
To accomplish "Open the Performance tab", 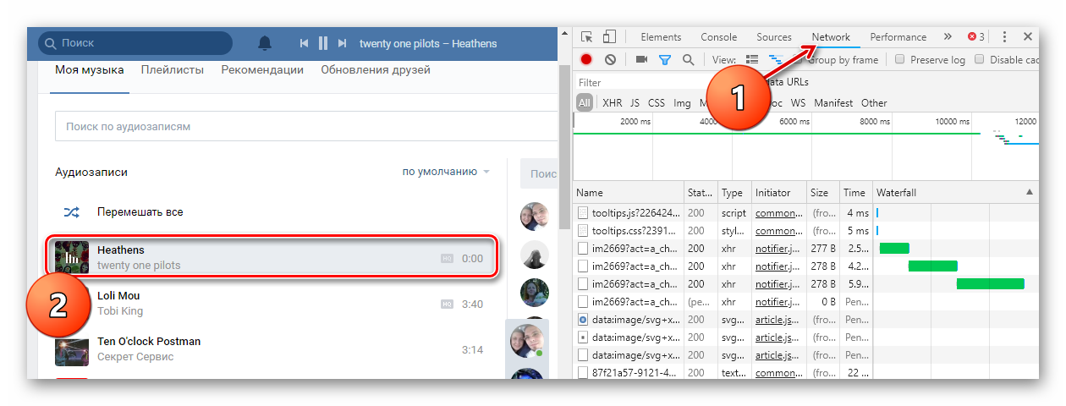I will (x=898, y=37).
